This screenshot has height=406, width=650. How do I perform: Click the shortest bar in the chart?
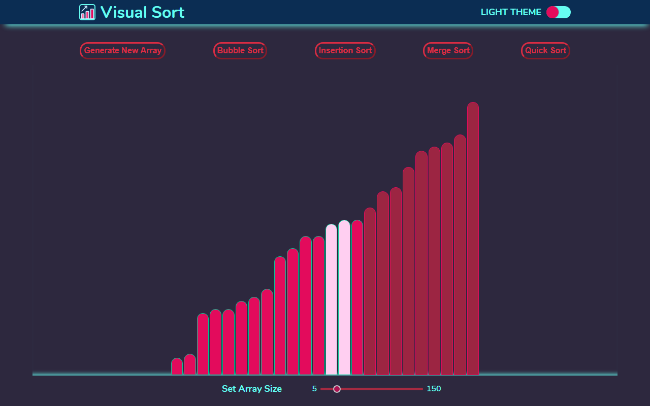point(177,366)
